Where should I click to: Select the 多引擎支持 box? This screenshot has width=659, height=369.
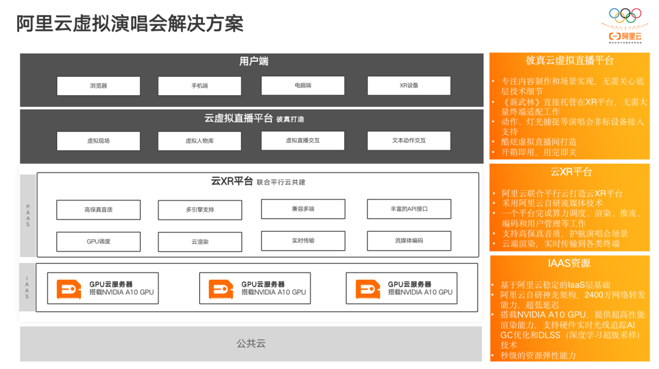(x=200, y=209)
